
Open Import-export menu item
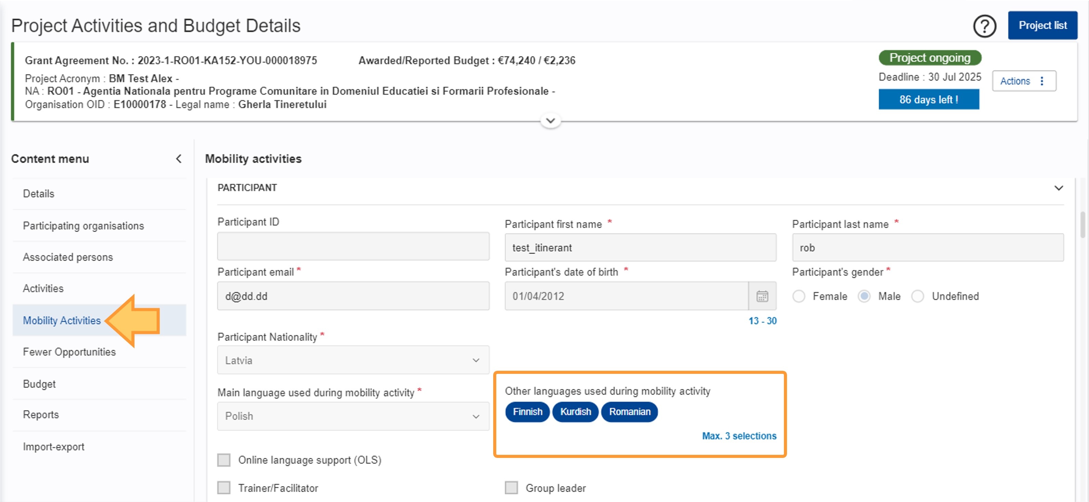[x=99, y=447]
